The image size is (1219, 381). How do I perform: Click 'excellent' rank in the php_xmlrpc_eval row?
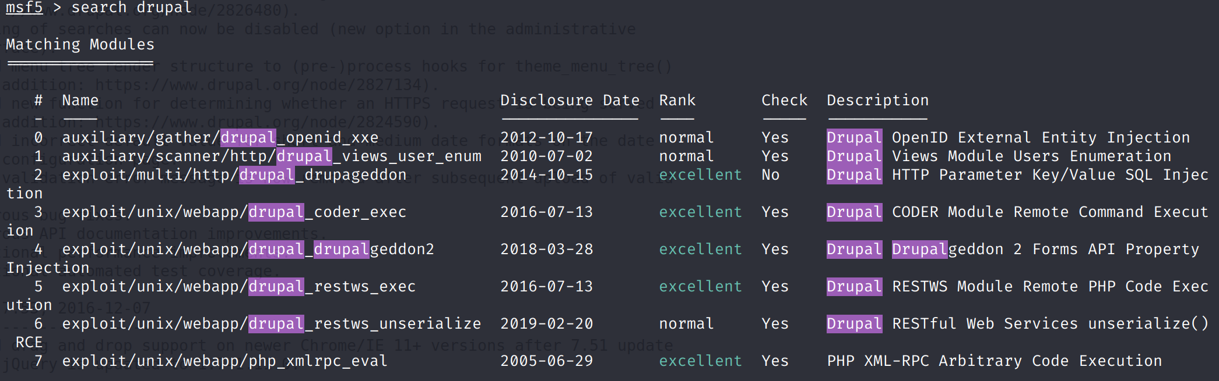point(700,361)
